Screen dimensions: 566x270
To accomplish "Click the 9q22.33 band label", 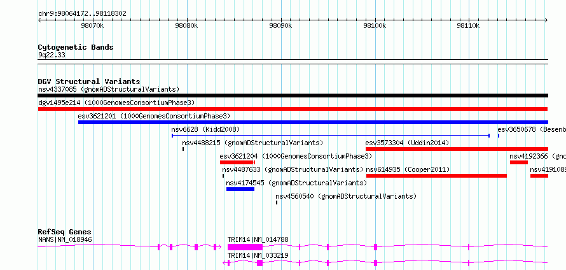I will point(52,55).
